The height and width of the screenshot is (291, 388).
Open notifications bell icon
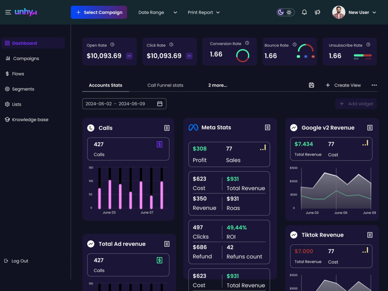click(304, 12)
